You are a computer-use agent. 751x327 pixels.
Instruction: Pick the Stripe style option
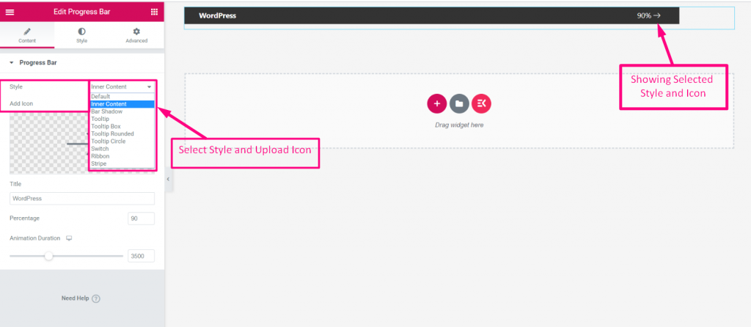point(122,163)
